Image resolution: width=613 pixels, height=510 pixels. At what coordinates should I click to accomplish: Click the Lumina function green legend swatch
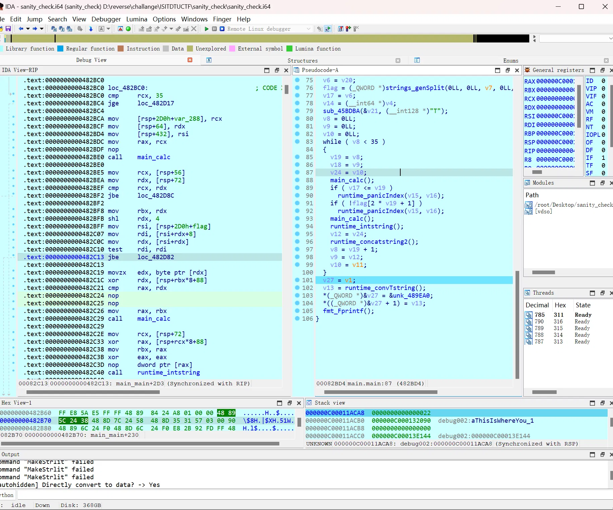[x=289, y=48]
